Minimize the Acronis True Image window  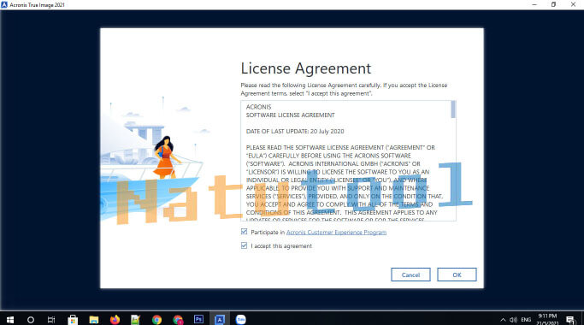pos(534,4)
